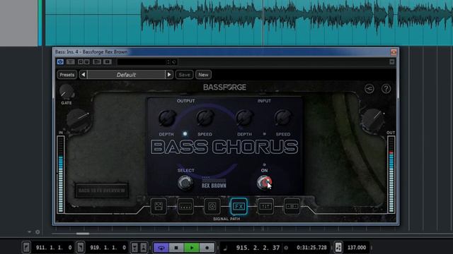Expand the small arrow next to gear icon

[29, 232]
